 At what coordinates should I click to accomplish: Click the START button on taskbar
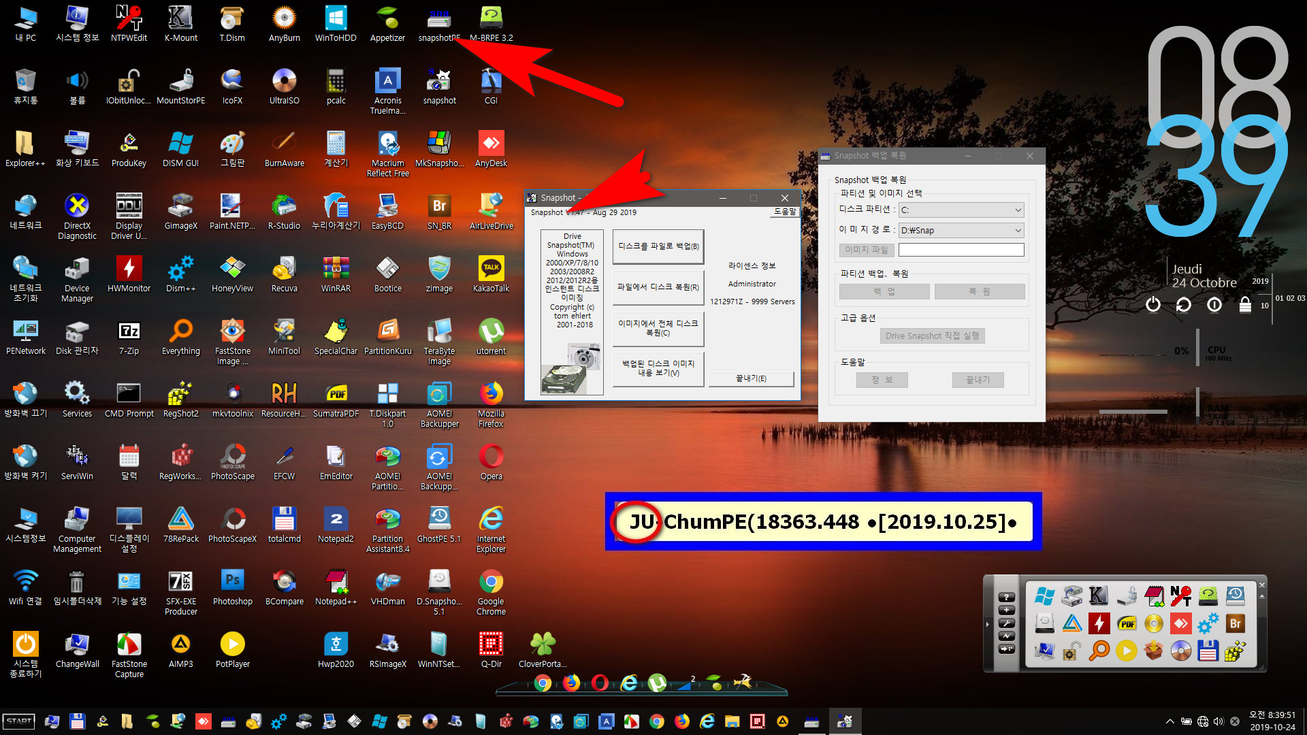[19, 721]
